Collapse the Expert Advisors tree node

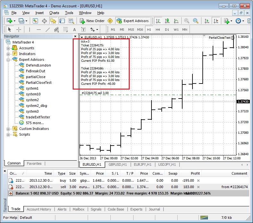click(x=8, y=60)
